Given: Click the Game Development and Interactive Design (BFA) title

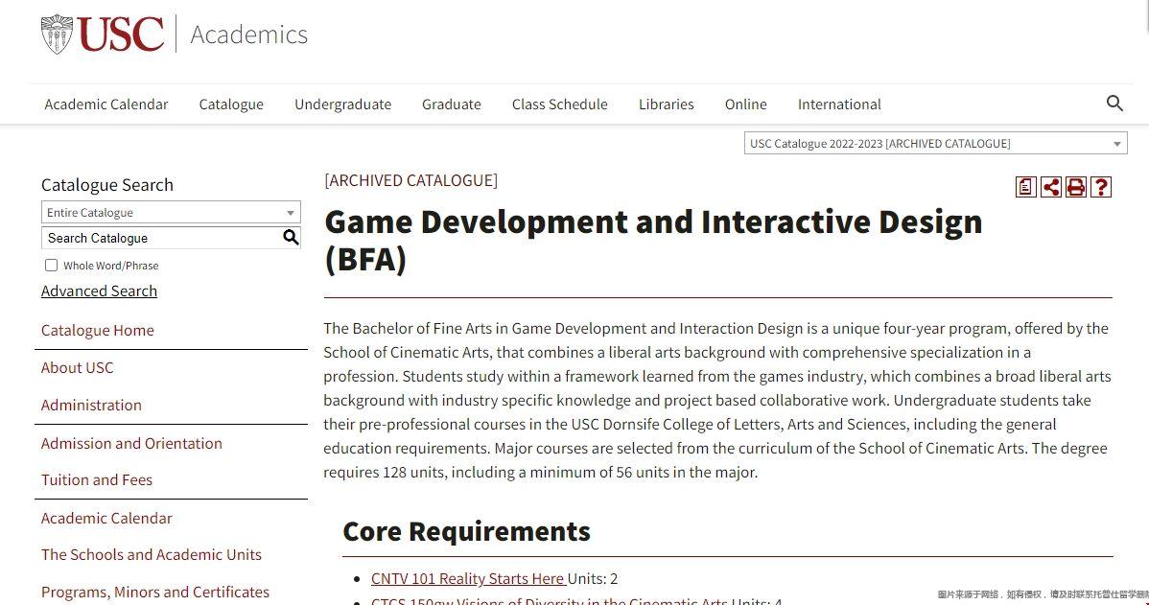Looking at the screenshot, I should click(x=653, y=241).
